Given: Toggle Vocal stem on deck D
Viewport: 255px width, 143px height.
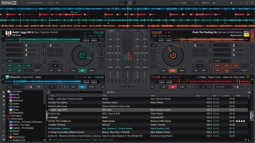Looking at the screenshot, I should pos(217,66).
